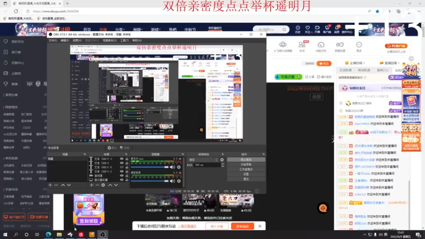Click the Douyu search magnifier icon

point(284,30)
